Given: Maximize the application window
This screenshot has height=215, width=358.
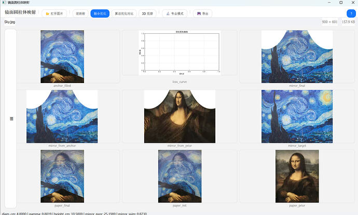Looking at the screenshot, I should [x=341, y=3].
